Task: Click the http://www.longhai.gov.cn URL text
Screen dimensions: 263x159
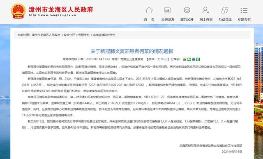Action: [53, 15]
